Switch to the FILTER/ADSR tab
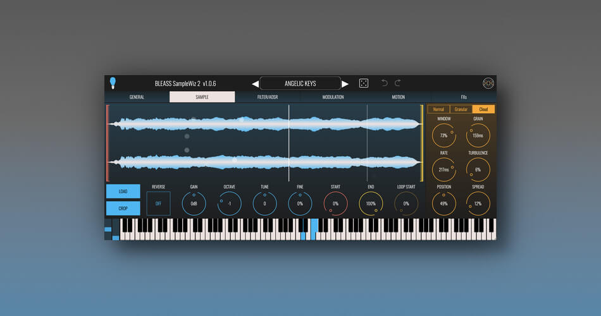 (x=268, y=97)
